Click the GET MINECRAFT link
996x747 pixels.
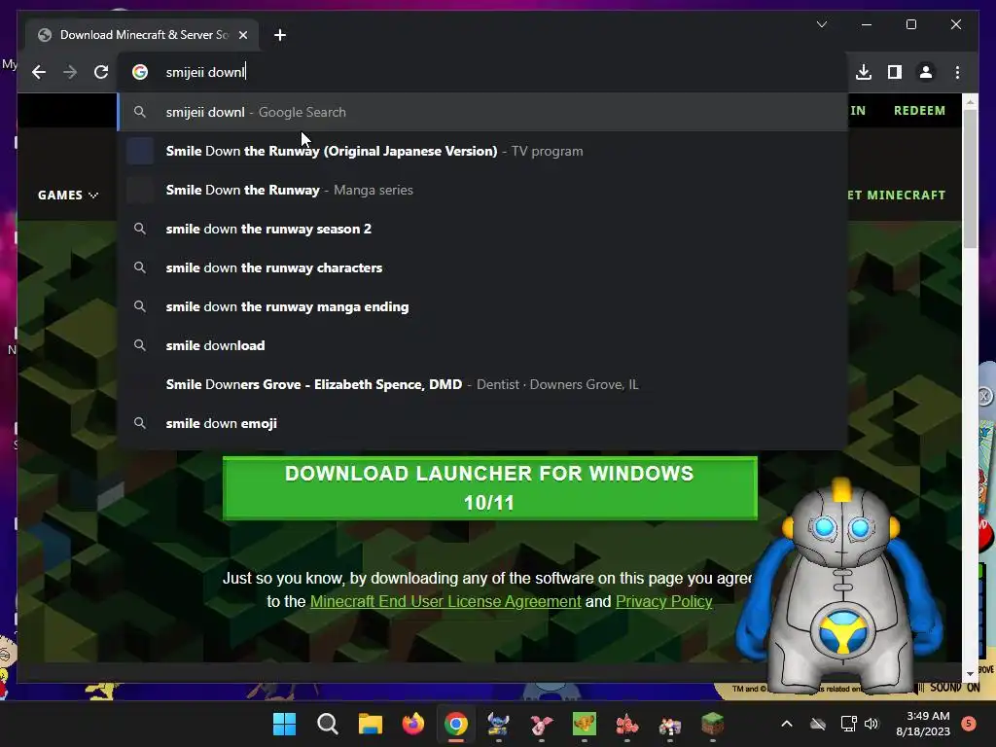coord(896,195)
